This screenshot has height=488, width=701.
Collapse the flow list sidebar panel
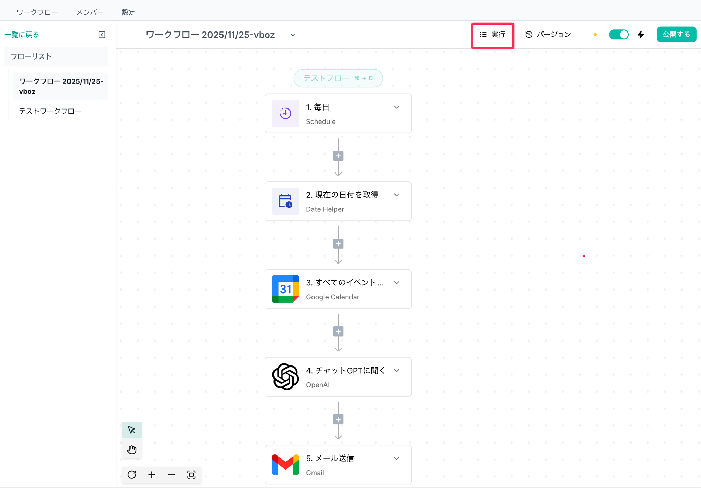point(102,35)
